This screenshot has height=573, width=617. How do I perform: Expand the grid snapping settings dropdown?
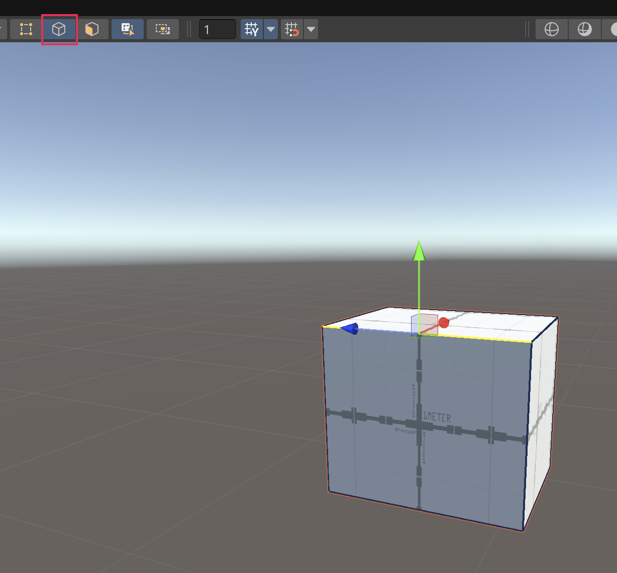coord(311,29)
